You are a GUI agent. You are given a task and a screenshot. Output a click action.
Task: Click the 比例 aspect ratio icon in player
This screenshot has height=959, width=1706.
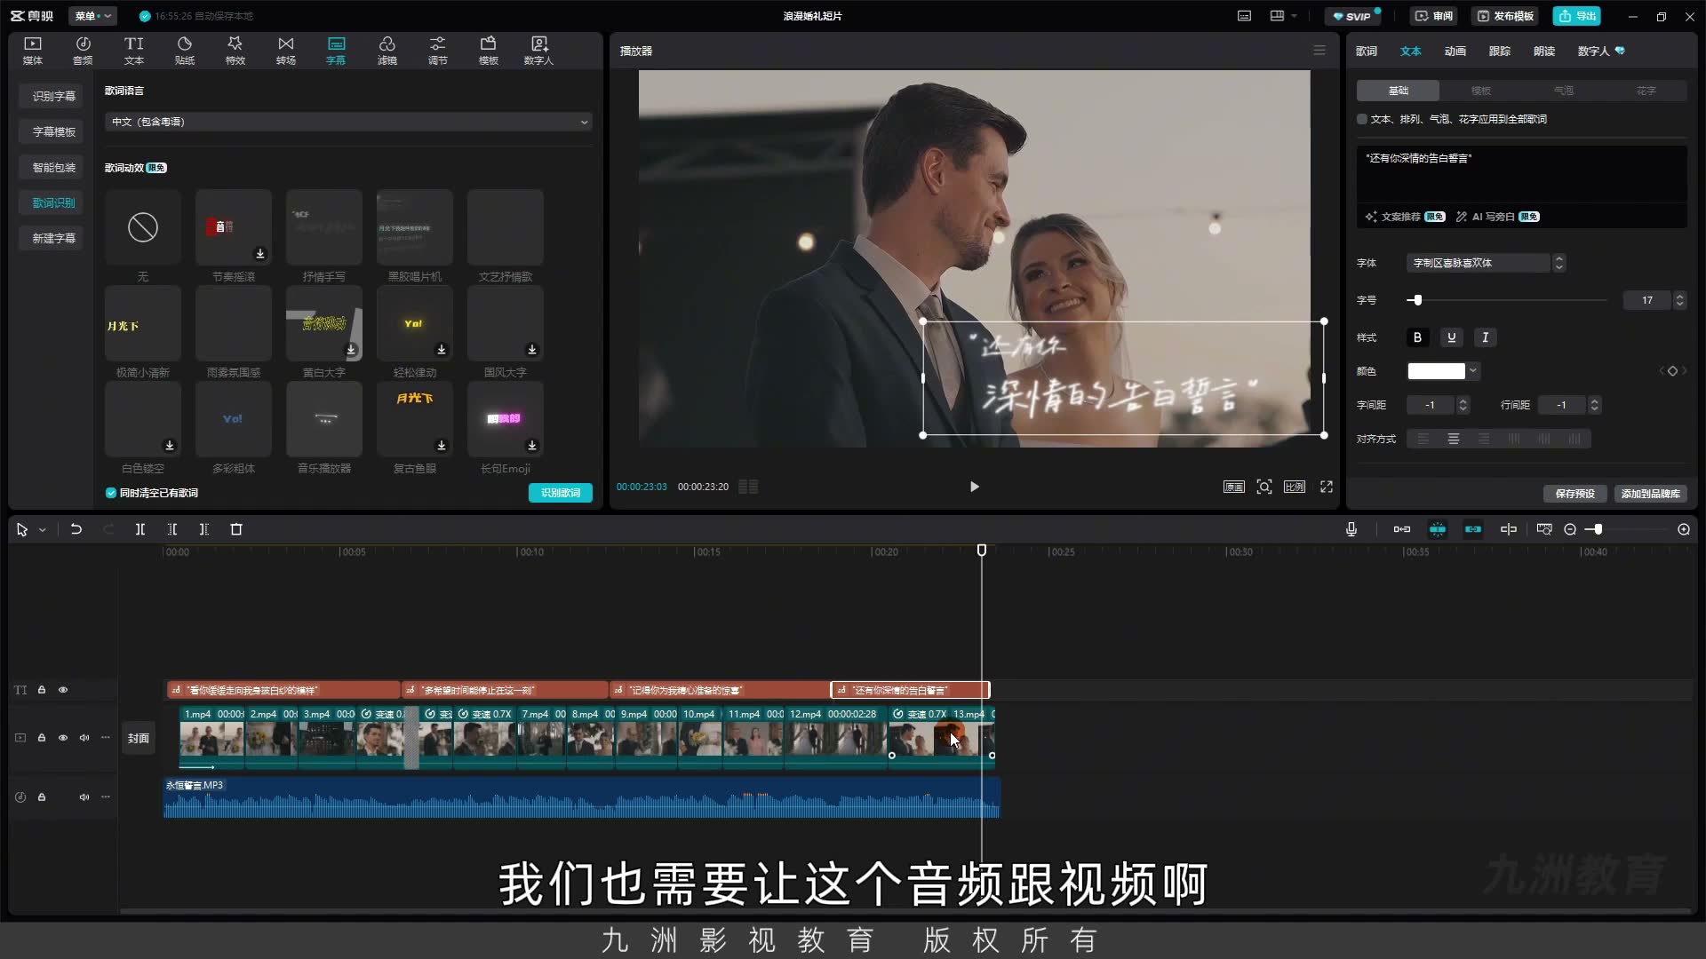pos(1295,487)
